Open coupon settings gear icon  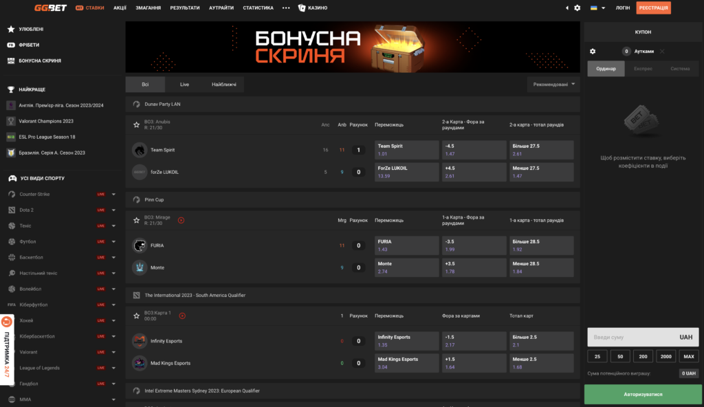point(593,51)
